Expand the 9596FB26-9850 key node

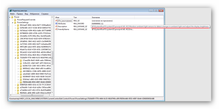tap(16, 85)
